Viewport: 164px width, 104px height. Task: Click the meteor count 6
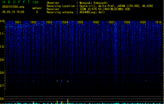[x=37, y=12]
